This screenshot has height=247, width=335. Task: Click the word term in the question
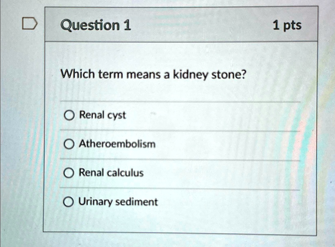111,75
